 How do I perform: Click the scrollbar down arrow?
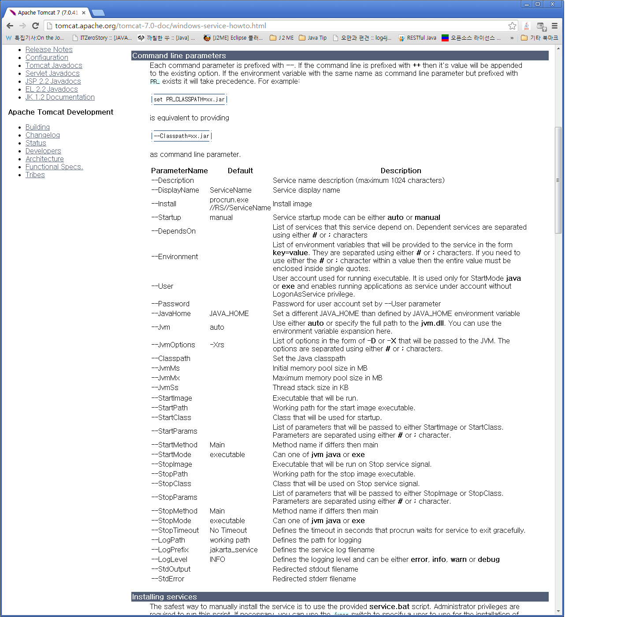click(558, 611)
